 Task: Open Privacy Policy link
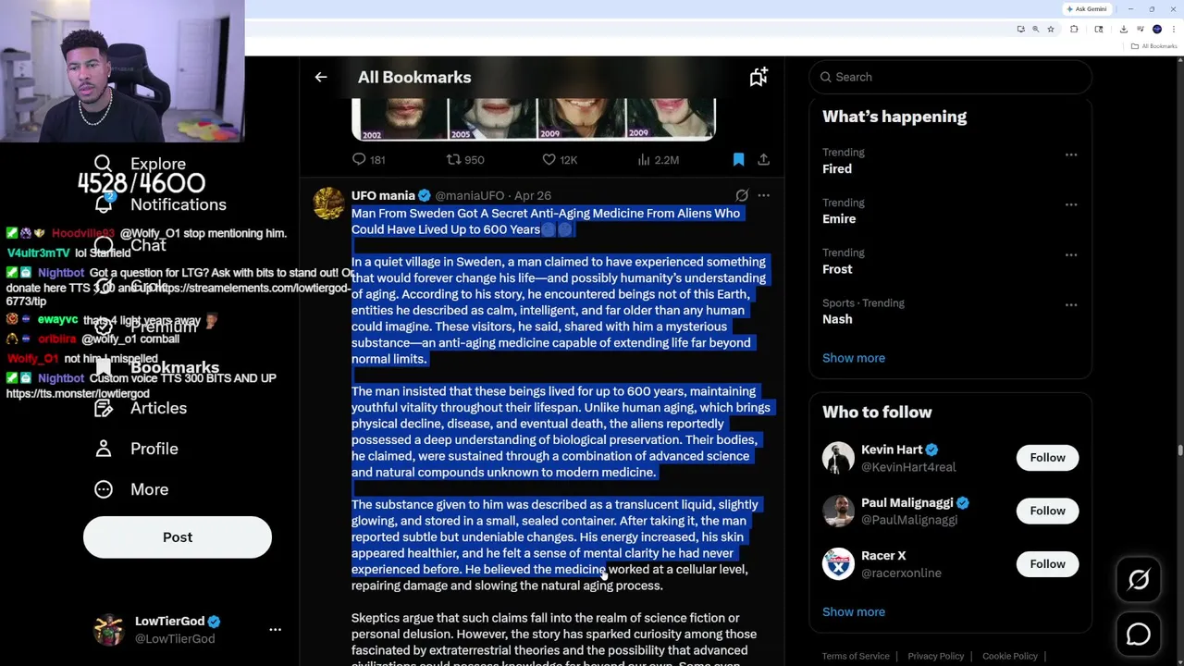click(x=936, y=656)
